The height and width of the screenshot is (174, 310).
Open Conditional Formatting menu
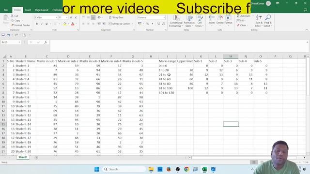(176, 21)
